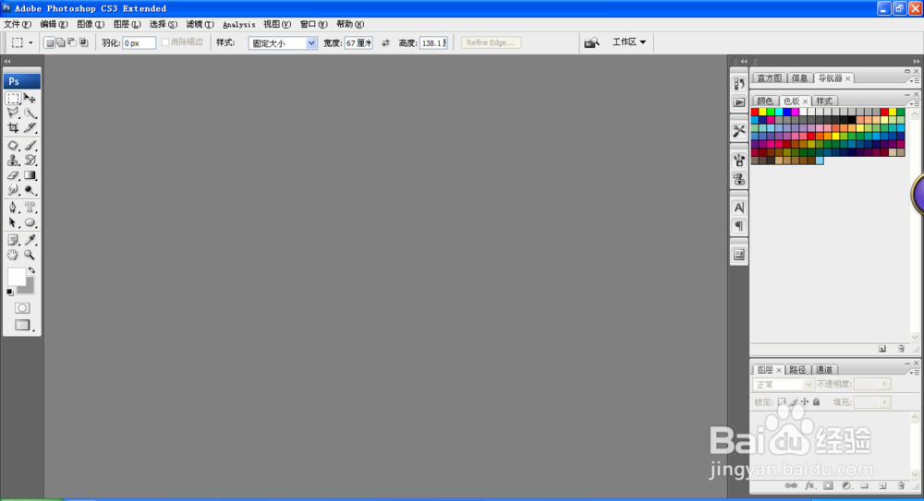Open the Clone Source dock icon
The width and height of the screenshot is (924, 501).
coord(739,178)
